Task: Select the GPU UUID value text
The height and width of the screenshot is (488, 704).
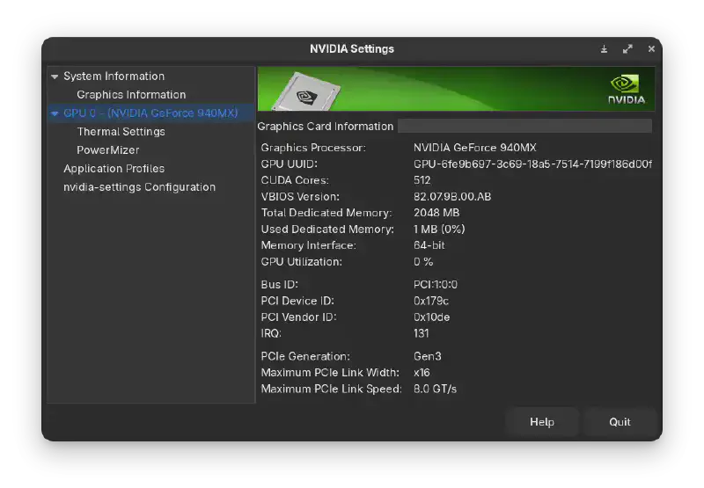Action: tap(532, 164)
